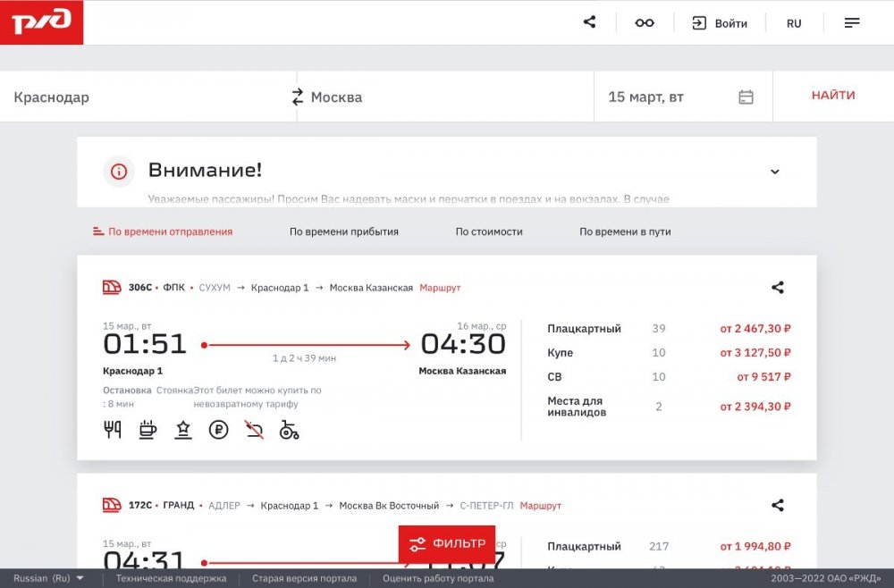The image size is (894, 588).
Task: Click Маршрут link for train 306С
Action: point(440,288)
